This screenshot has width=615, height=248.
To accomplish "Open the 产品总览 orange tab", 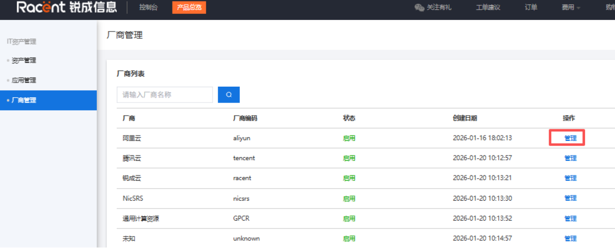I will pyautogui.click(x=189, y=7).
